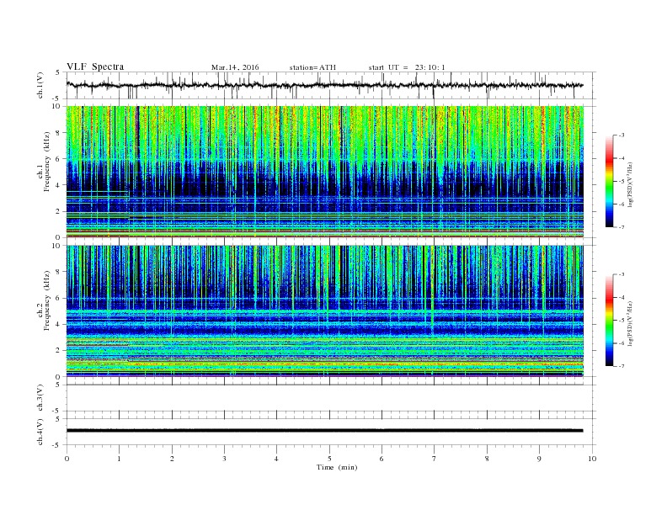Click inside the ch.2 spectrogram panel
This screenshot has width=667, height=515.
click(x=324, y=311)
